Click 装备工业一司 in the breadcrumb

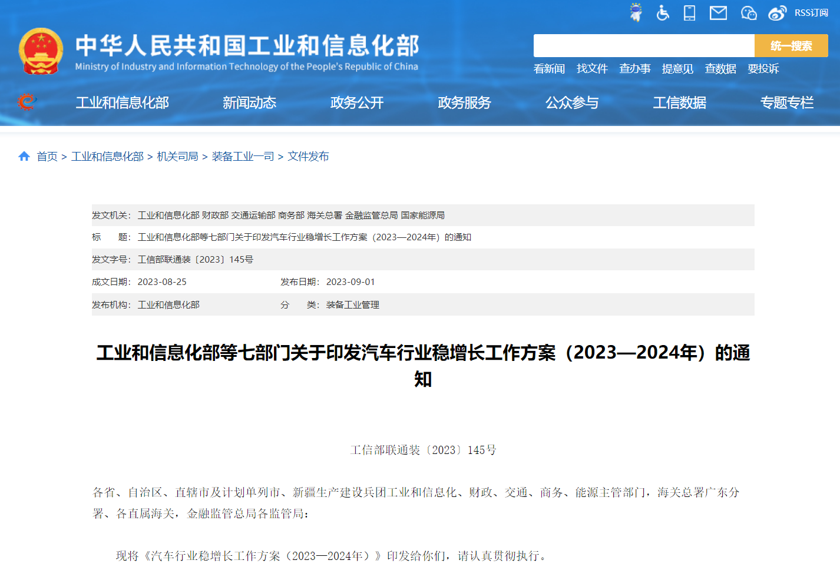coord(243,156)
